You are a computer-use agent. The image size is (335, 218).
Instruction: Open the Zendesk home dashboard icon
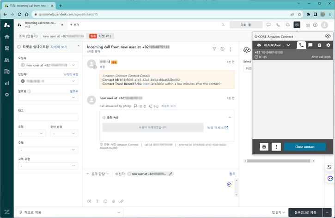[7, 37]
